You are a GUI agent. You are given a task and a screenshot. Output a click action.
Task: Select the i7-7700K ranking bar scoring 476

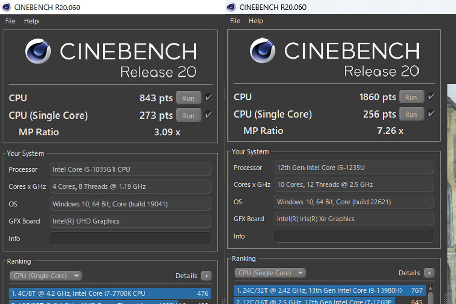[x=110, y=293]
